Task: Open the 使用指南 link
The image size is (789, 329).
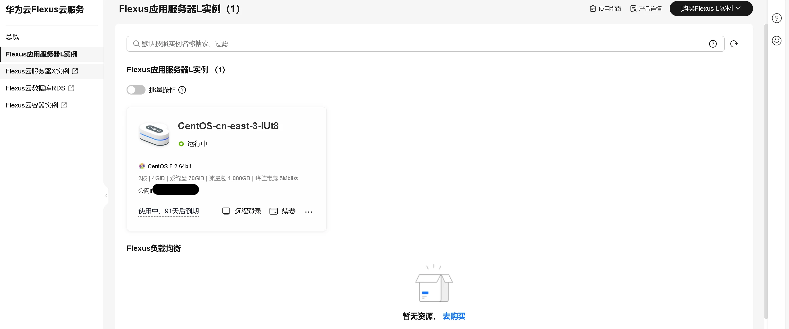Action: [x=605, y=9]
